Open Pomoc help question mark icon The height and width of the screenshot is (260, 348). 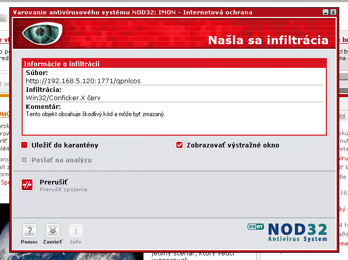[29, 230]
